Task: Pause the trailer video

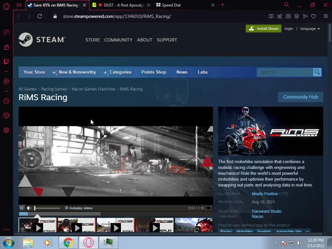Action: coord(22,208)
